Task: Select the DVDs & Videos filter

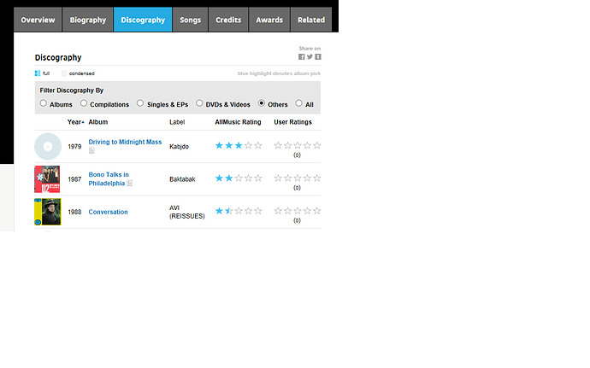Action: pyautogui.click(x=199, y=103)
